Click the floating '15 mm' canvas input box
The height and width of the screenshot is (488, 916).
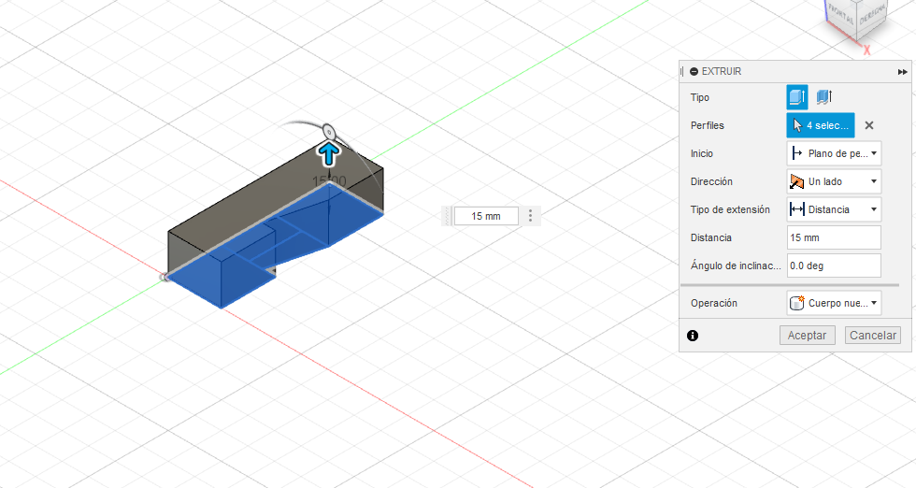pos(486,216)
